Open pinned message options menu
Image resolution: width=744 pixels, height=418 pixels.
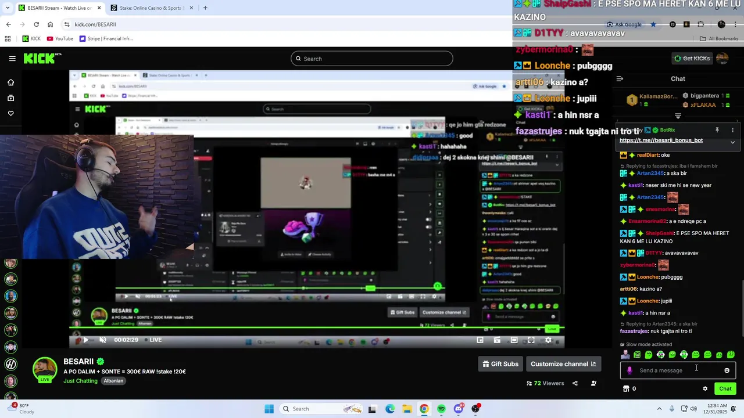pyautogui.click(x=732, y=130)
